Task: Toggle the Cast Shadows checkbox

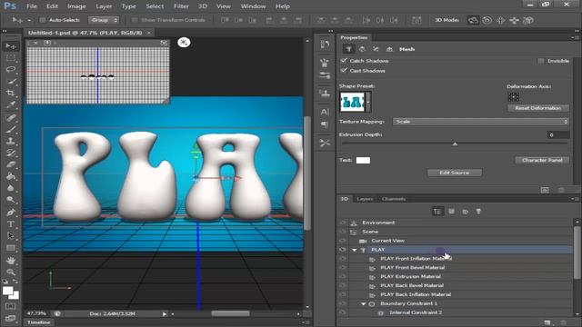Action: tap(344, 71)
